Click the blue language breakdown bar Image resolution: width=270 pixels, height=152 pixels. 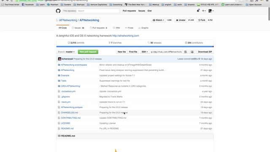point(135,46)
